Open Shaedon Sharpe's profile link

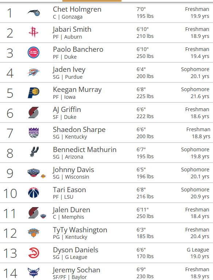(79, 130)
